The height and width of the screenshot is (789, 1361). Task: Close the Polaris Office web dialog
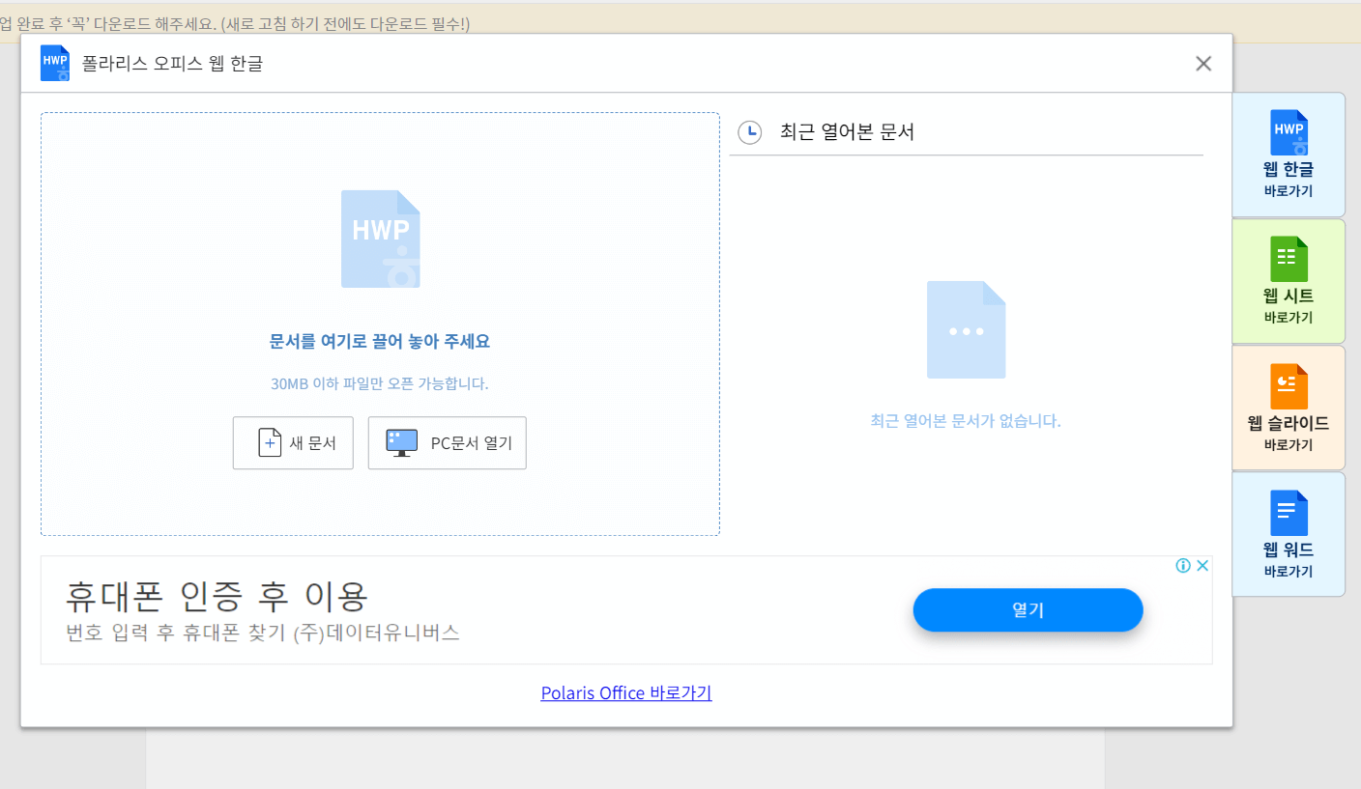pos(1203,64)
